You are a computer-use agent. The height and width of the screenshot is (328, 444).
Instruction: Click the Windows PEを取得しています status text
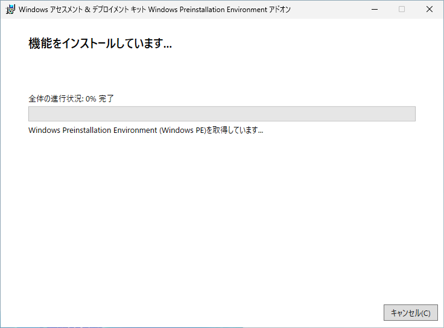click(x=146, y=130)
